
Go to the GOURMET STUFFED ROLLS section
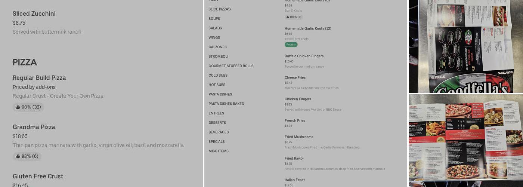pyautogui.click(x=231, y=66)
